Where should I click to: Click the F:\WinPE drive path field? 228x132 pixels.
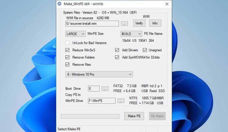click(x=102, y=101)
